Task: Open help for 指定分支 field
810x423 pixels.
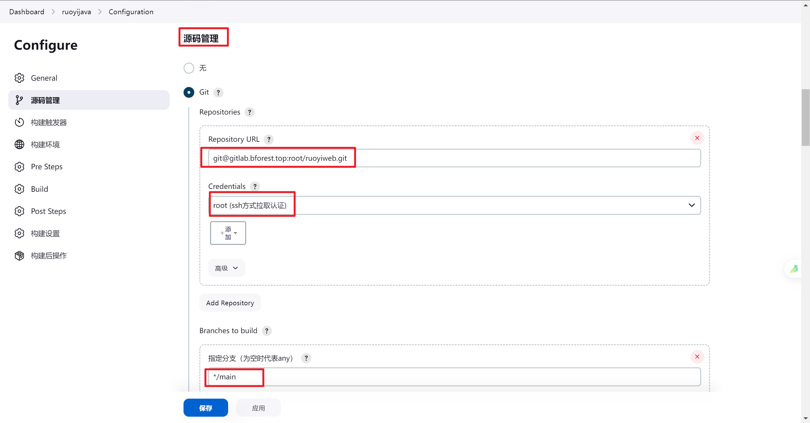Action: (306, 358)
